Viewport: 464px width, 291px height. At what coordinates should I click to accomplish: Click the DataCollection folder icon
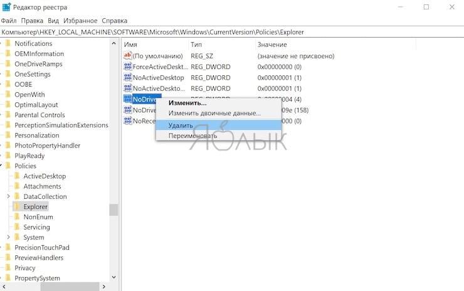click(17, 196)
